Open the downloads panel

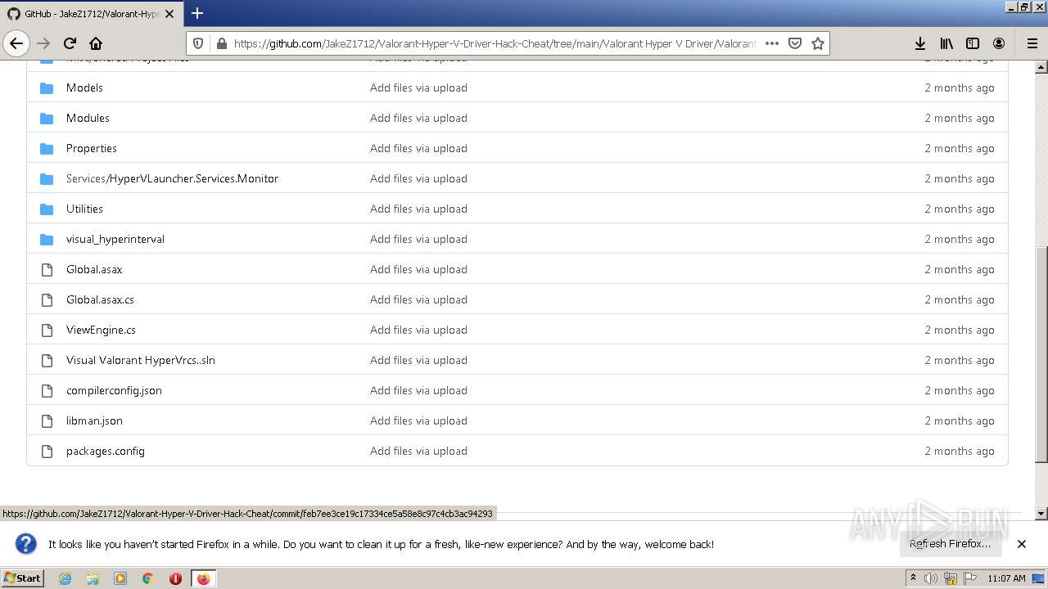click(920, 43)
